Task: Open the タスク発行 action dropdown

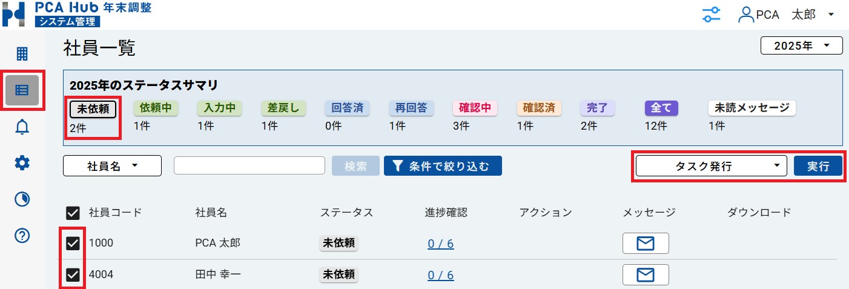Action: (x=711, y=166)
